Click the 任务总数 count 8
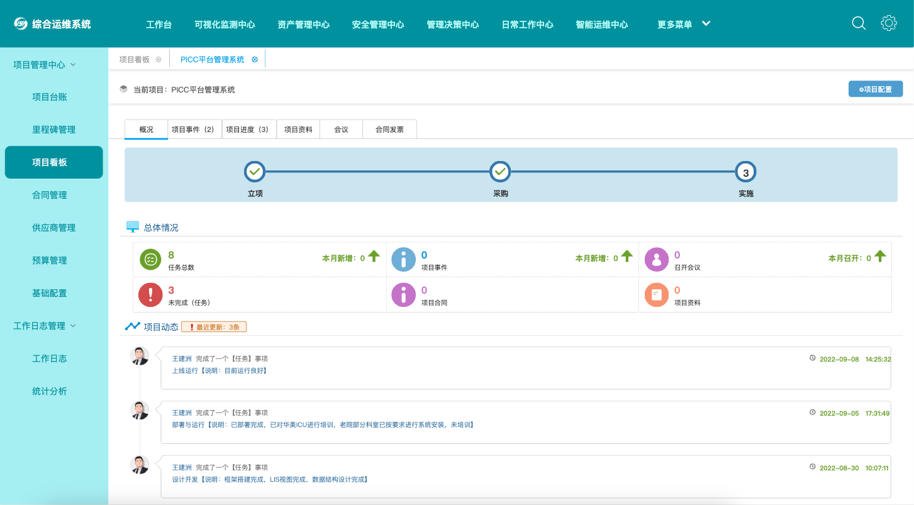 pos(171,255)
